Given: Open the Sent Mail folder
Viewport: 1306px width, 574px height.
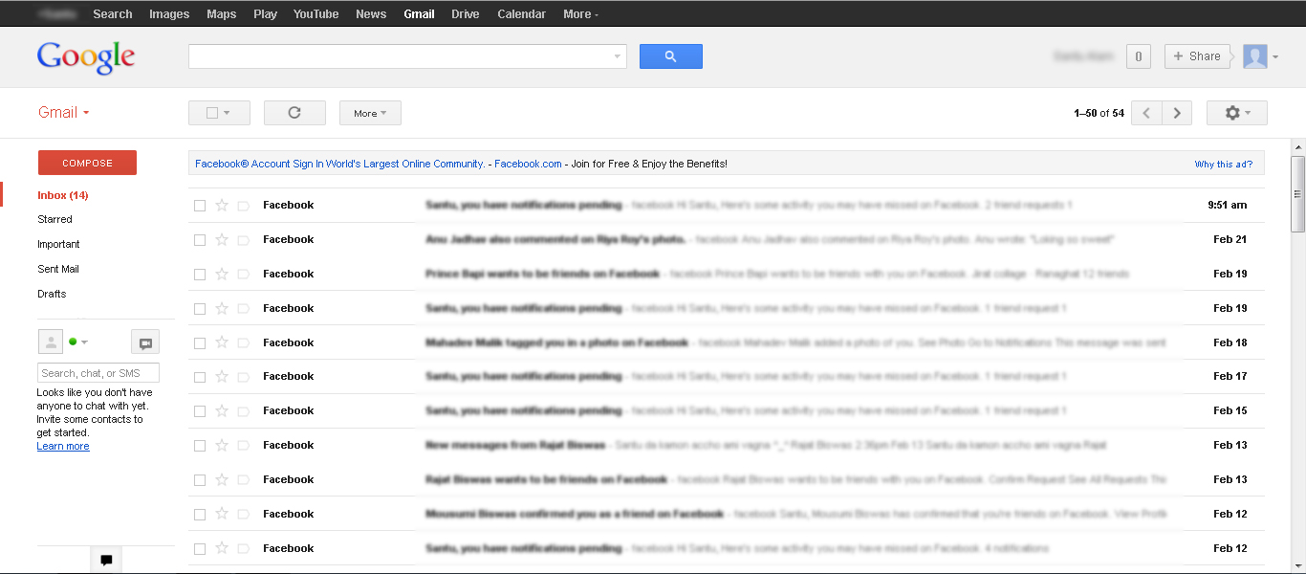Looking at the screenshot, I should [58, 269].
